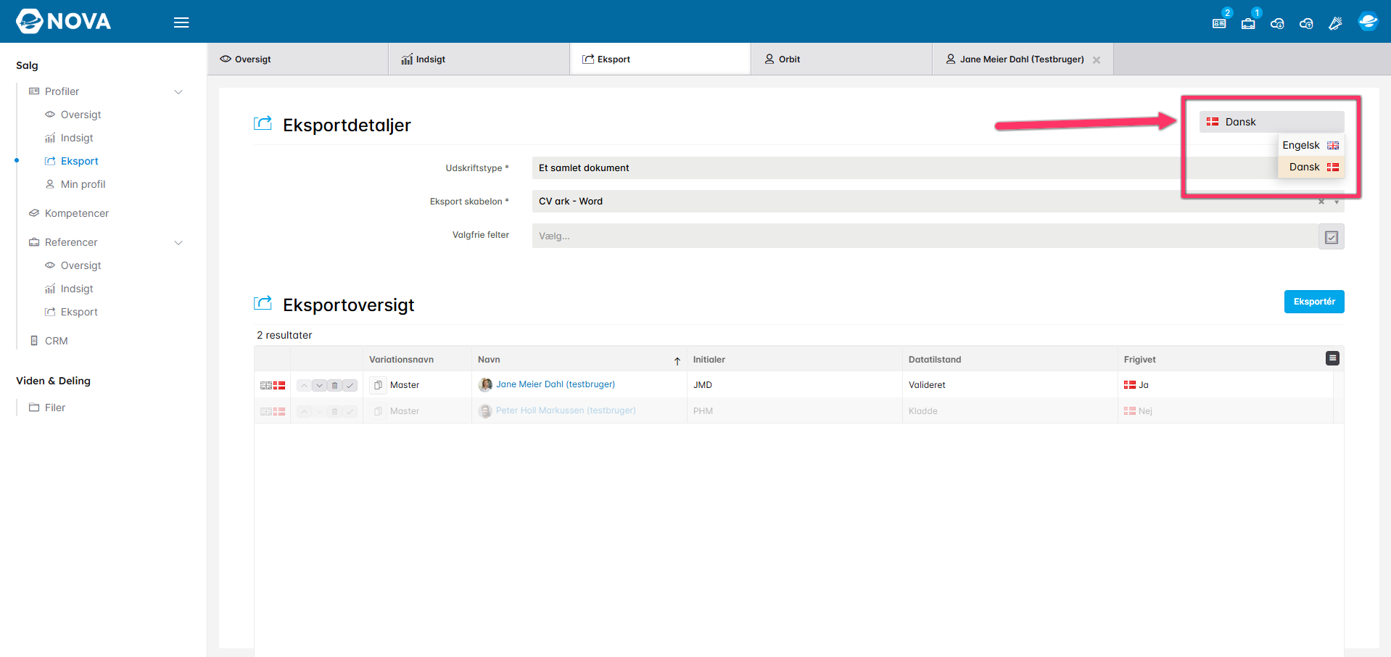Open the Peter Holl Markussen (testbruger) link
1391x657 pixels.
pos(566,410)
